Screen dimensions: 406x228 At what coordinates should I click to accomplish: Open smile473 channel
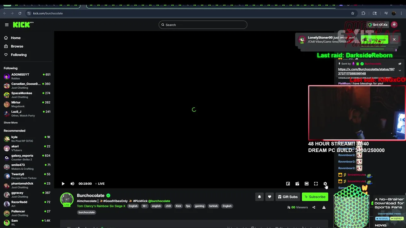tap(27, 167)
